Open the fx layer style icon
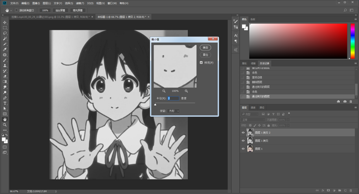Image resolution: width=359 pixels, height=194 pixels. (x=323, y=190)
